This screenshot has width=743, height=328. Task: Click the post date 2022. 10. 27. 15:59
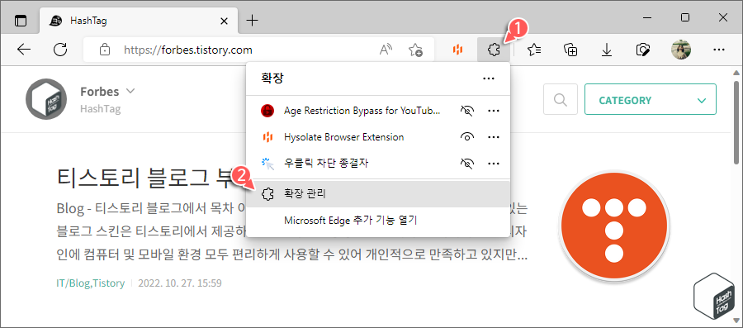pos(180,283)
